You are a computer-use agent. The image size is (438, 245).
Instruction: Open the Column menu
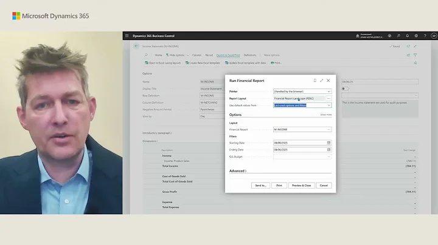click(x=196, y=55)
